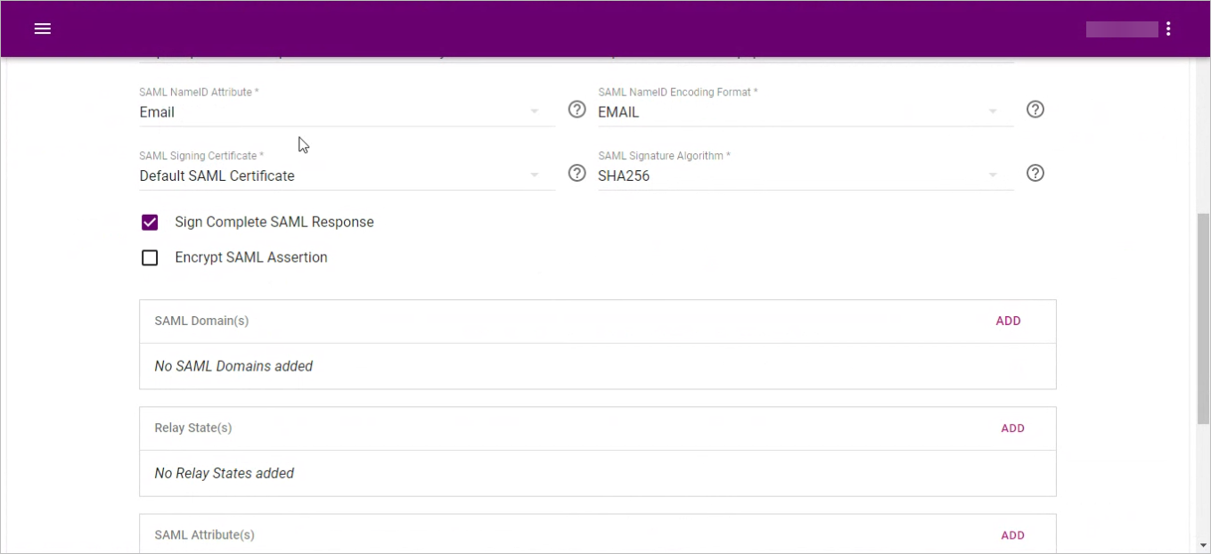1211x554 pixels.
Task: Open the vertical three-dot options menu
Action: pyautogui.click(x=1167, y=29)
